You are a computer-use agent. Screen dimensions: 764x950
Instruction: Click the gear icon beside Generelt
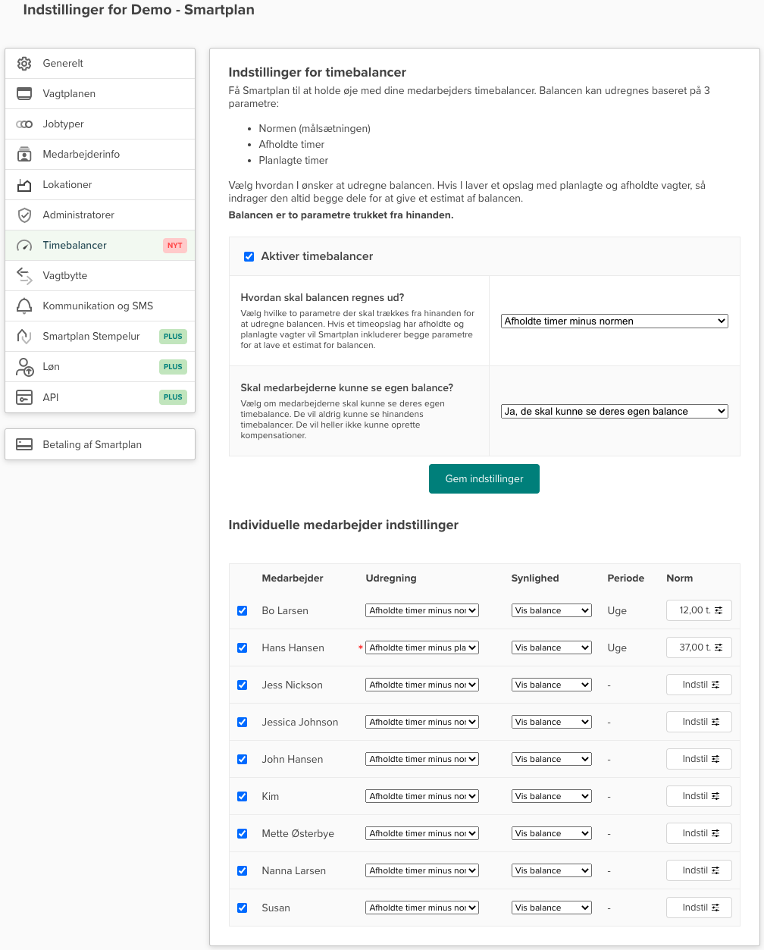click(24, 64)
